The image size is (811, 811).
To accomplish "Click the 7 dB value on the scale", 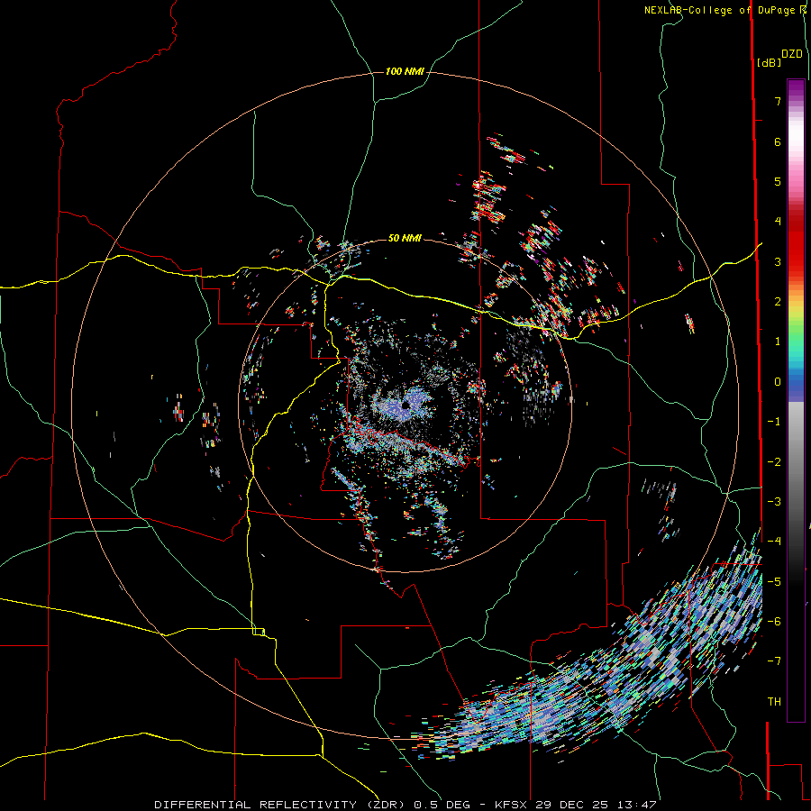I will click(778, 101).
